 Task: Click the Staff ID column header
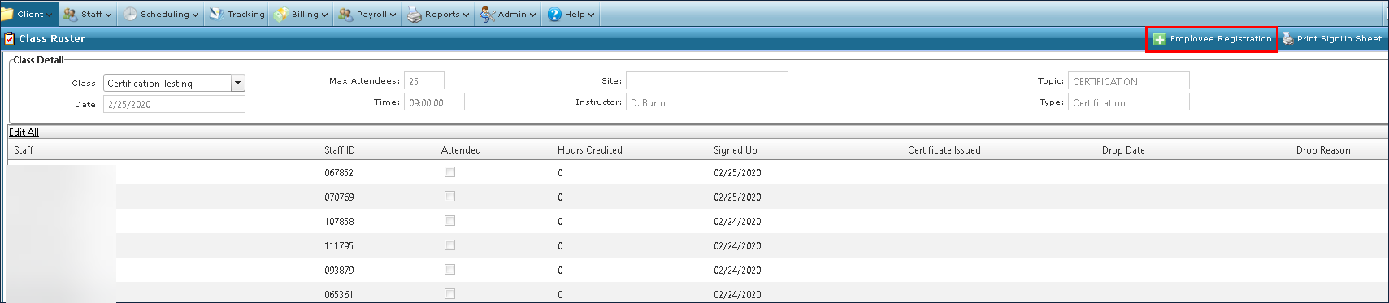click(x=339, y=150)
